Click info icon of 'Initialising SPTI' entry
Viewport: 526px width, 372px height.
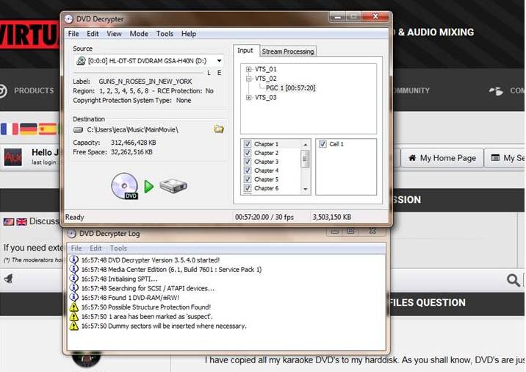click(73, 279)
